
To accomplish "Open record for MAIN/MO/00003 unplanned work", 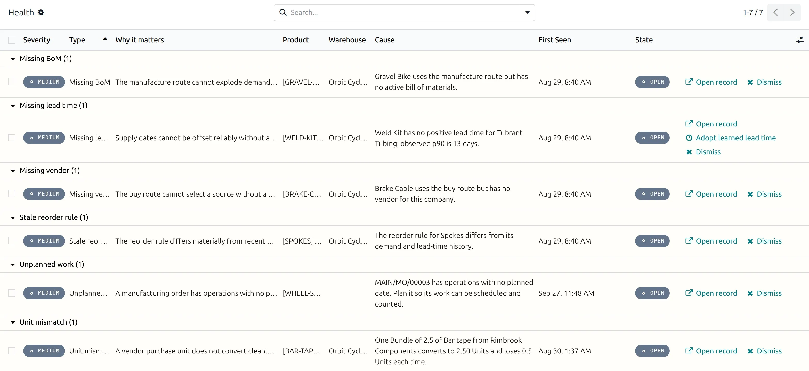I will point(711,293).
